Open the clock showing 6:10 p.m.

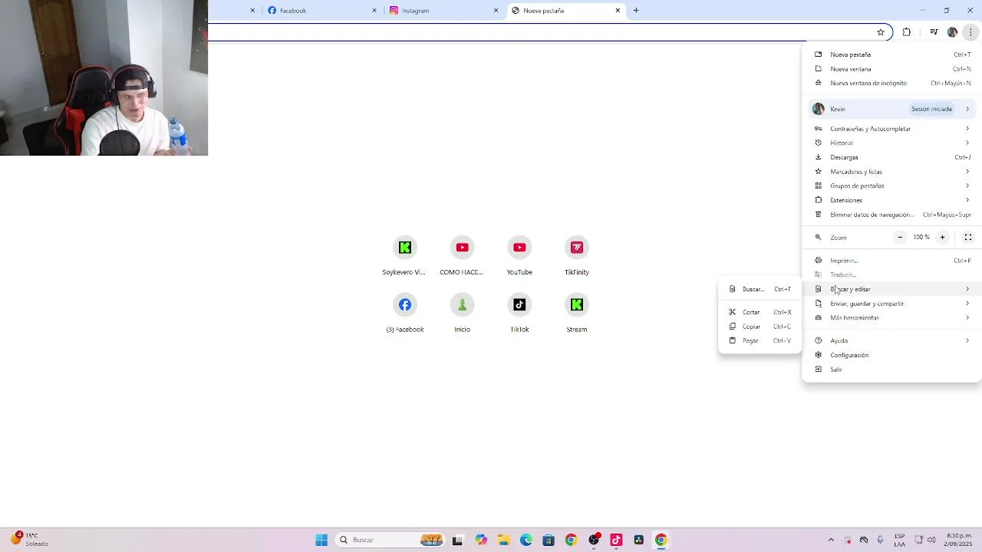(x=959, y=540)
